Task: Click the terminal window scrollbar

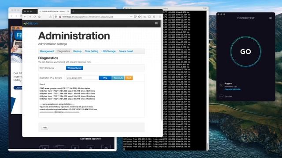Action: click(x=208, y=146)
